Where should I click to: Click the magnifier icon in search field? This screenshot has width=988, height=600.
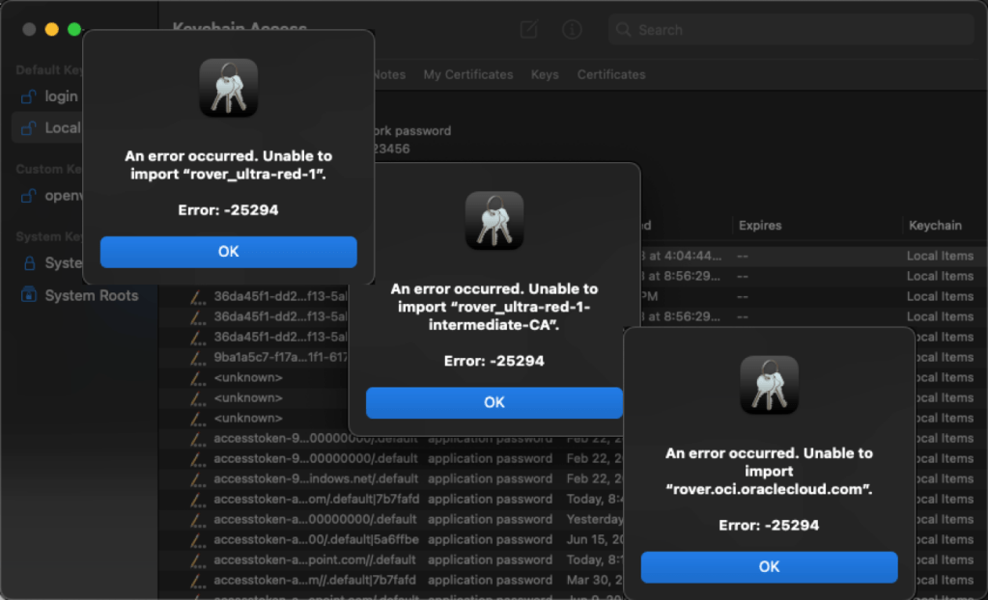click(624, 30)
